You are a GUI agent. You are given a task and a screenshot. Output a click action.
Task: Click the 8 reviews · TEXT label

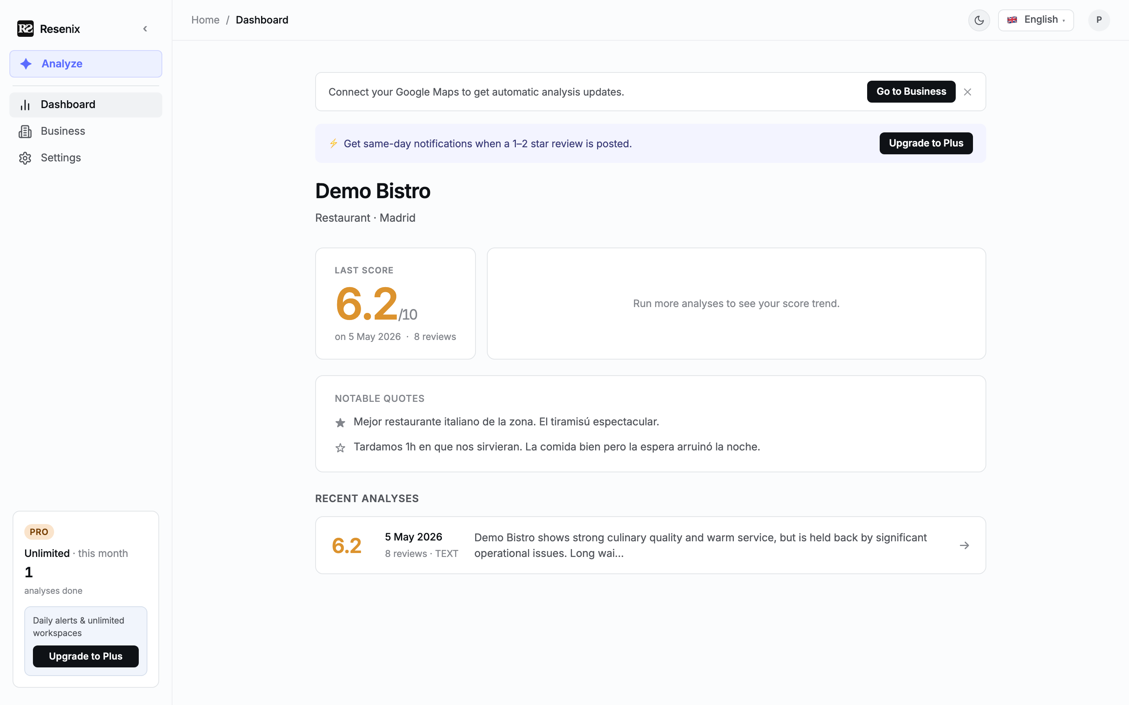(421, 553)
